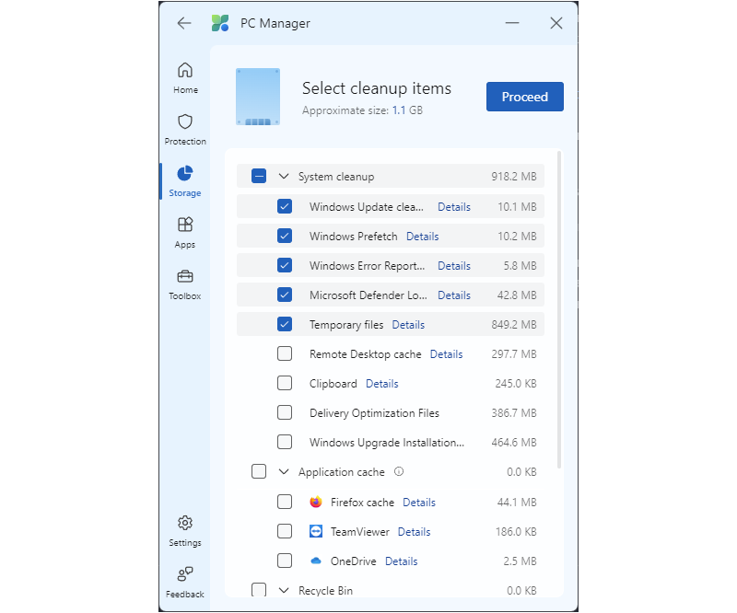
Task: Open the Toolbox section
Action: coord(185,284)
